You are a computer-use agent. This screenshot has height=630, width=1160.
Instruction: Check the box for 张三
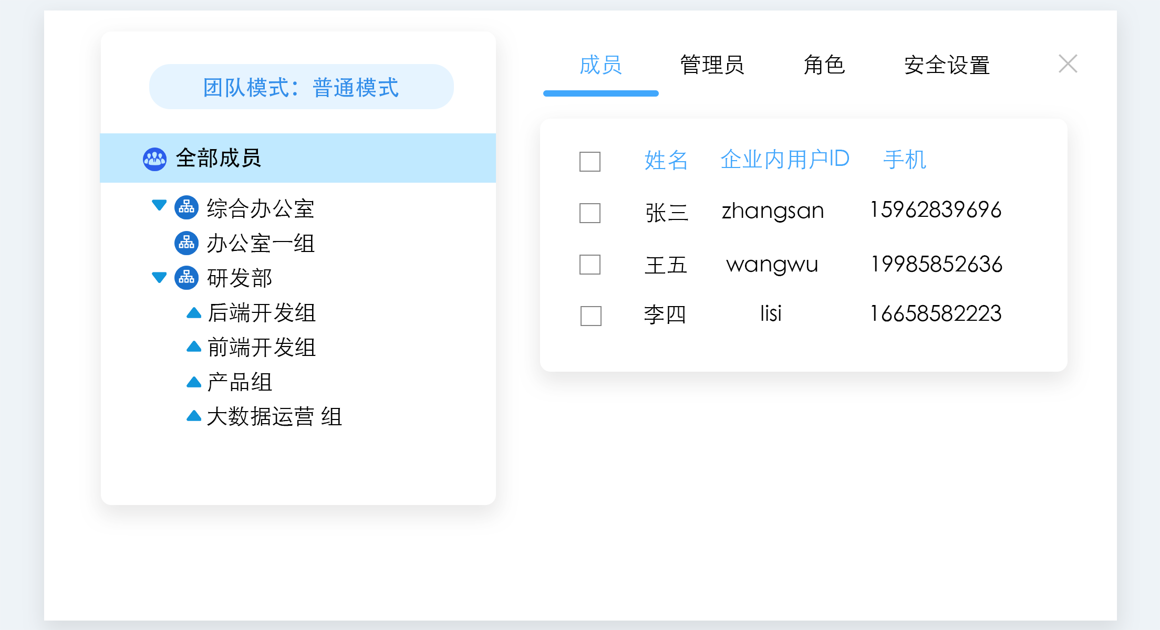pyautogui.click(x=589, y=213)
